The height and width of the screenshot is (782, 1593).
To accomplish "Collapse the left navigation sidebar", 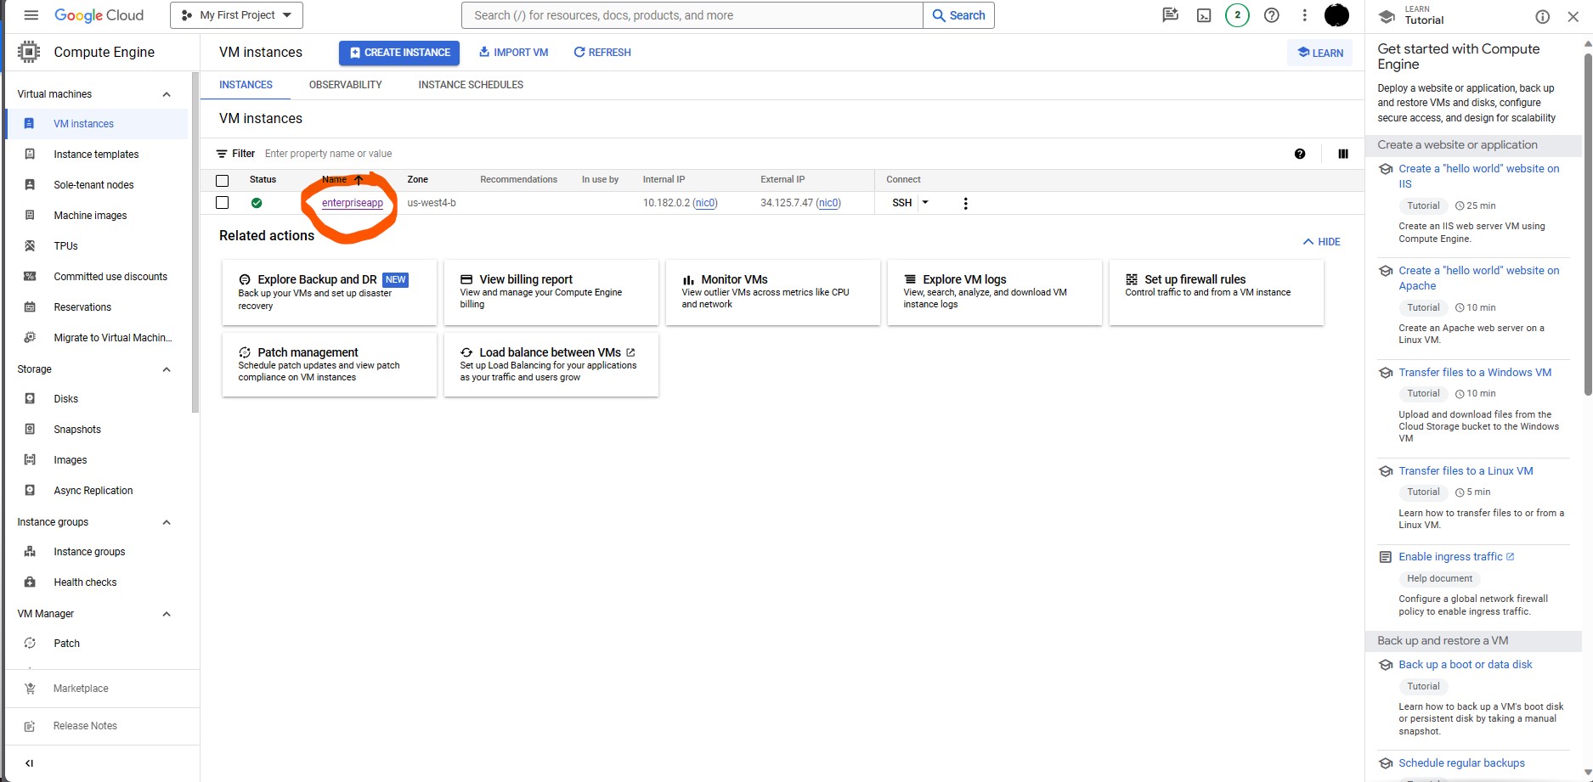I will pyautogui.click(x=29, y=763).
